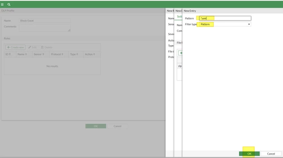Click the 'Pattern' field label
283x158 pixels.
[189, 18]
